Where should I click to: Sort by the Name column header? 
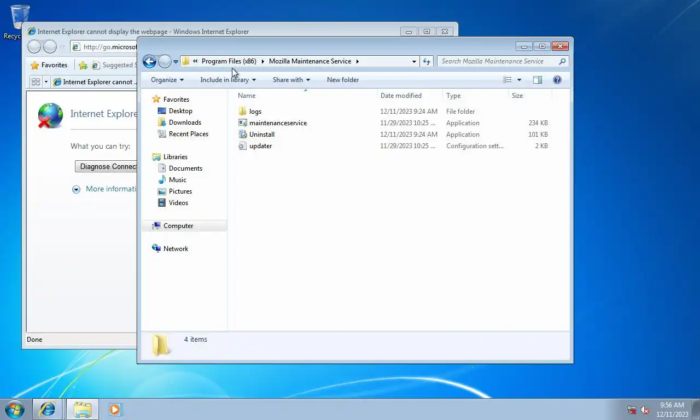pyautogui.click(x=305, y=96)
